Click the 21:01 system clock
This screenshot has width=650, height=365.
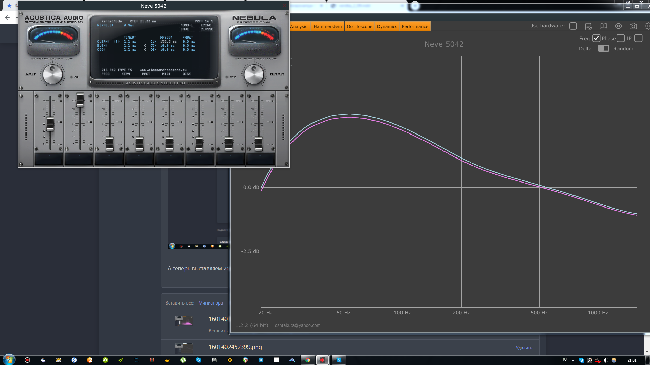tap(632, 360)
